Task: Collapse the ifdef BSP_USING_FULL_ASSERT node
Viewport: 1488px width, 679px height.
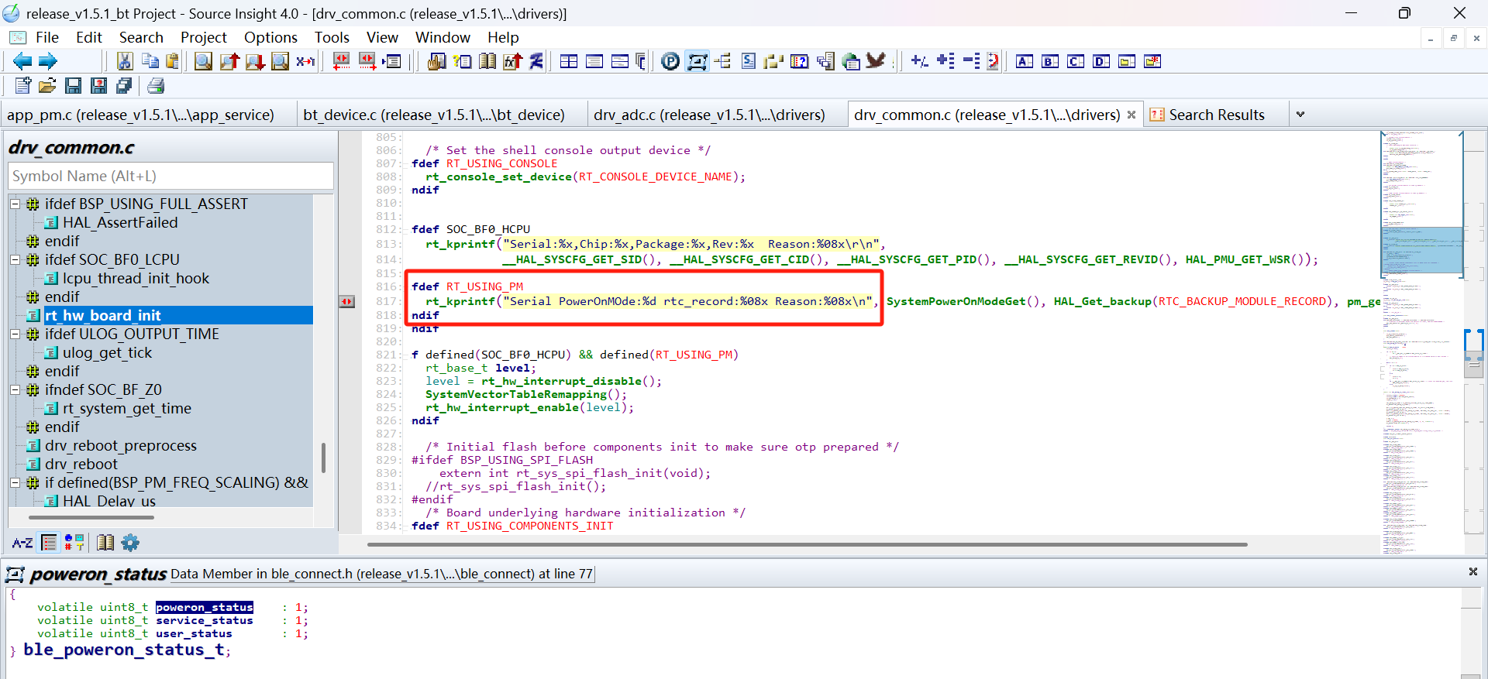Action: point(15,204)
